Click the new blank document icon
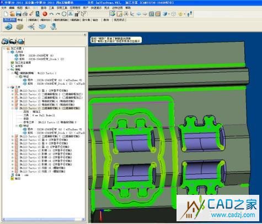The width and height of the screenshot is (262, 224). [6, 14]
